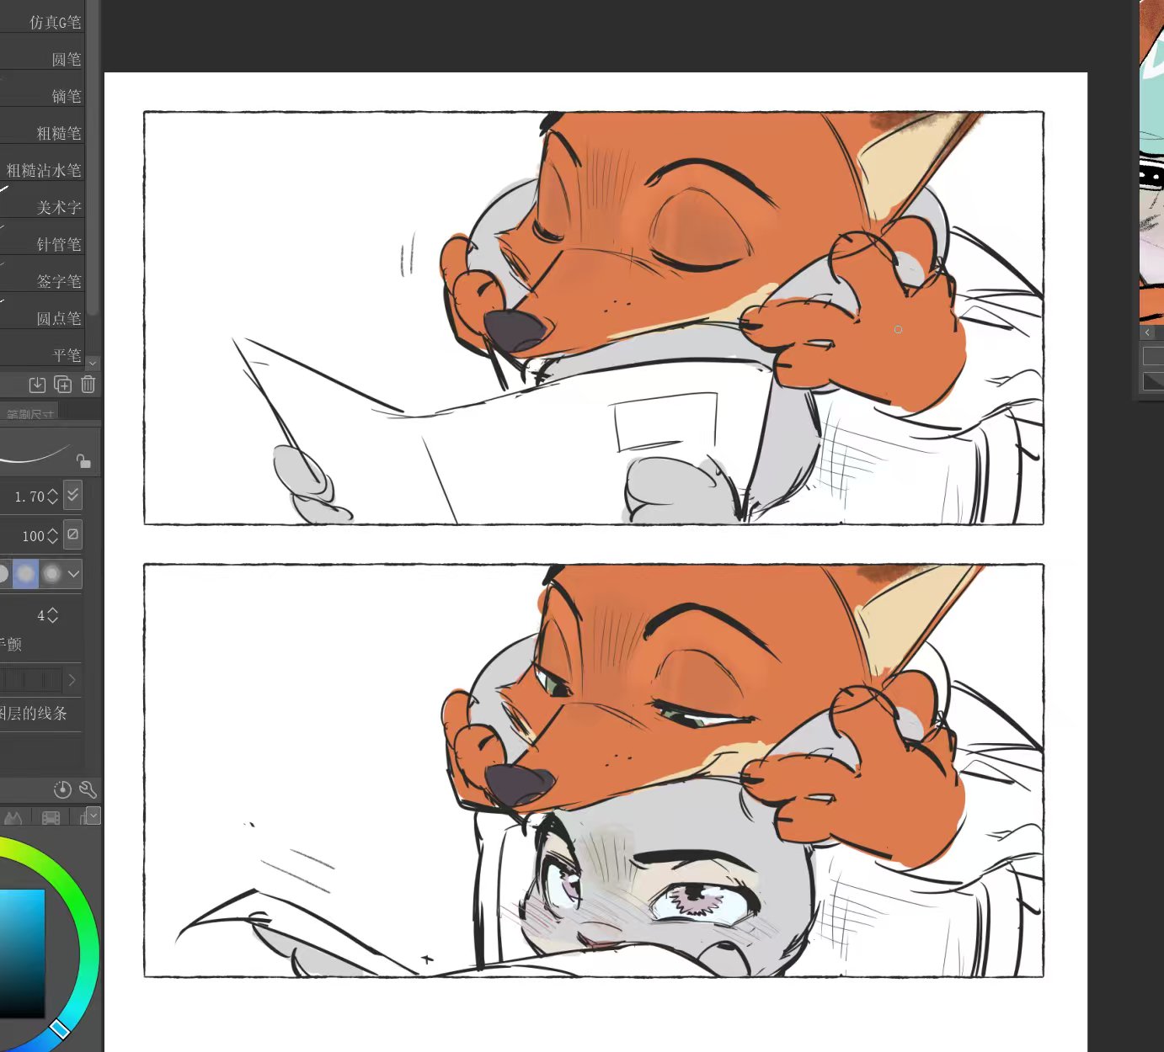Open brush size dynamics button beside 1.70
The width and height of the screenshot is (1164, 1052).
pos(73,496)
